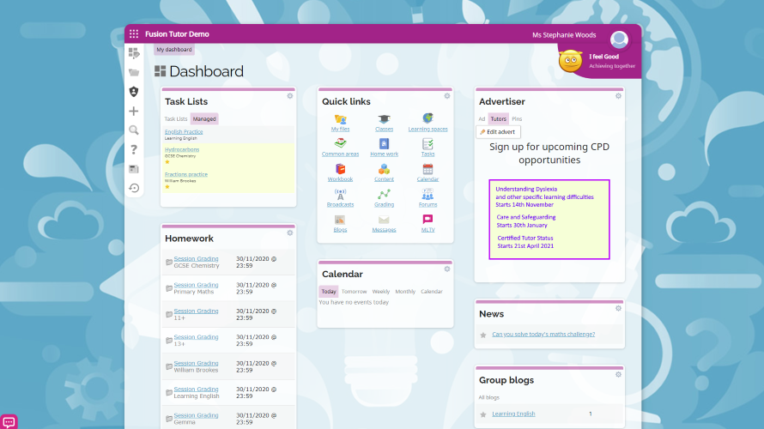Open Calendar widget settings gear
This screenshot has width=764, height=429.
tap(446, 269)
